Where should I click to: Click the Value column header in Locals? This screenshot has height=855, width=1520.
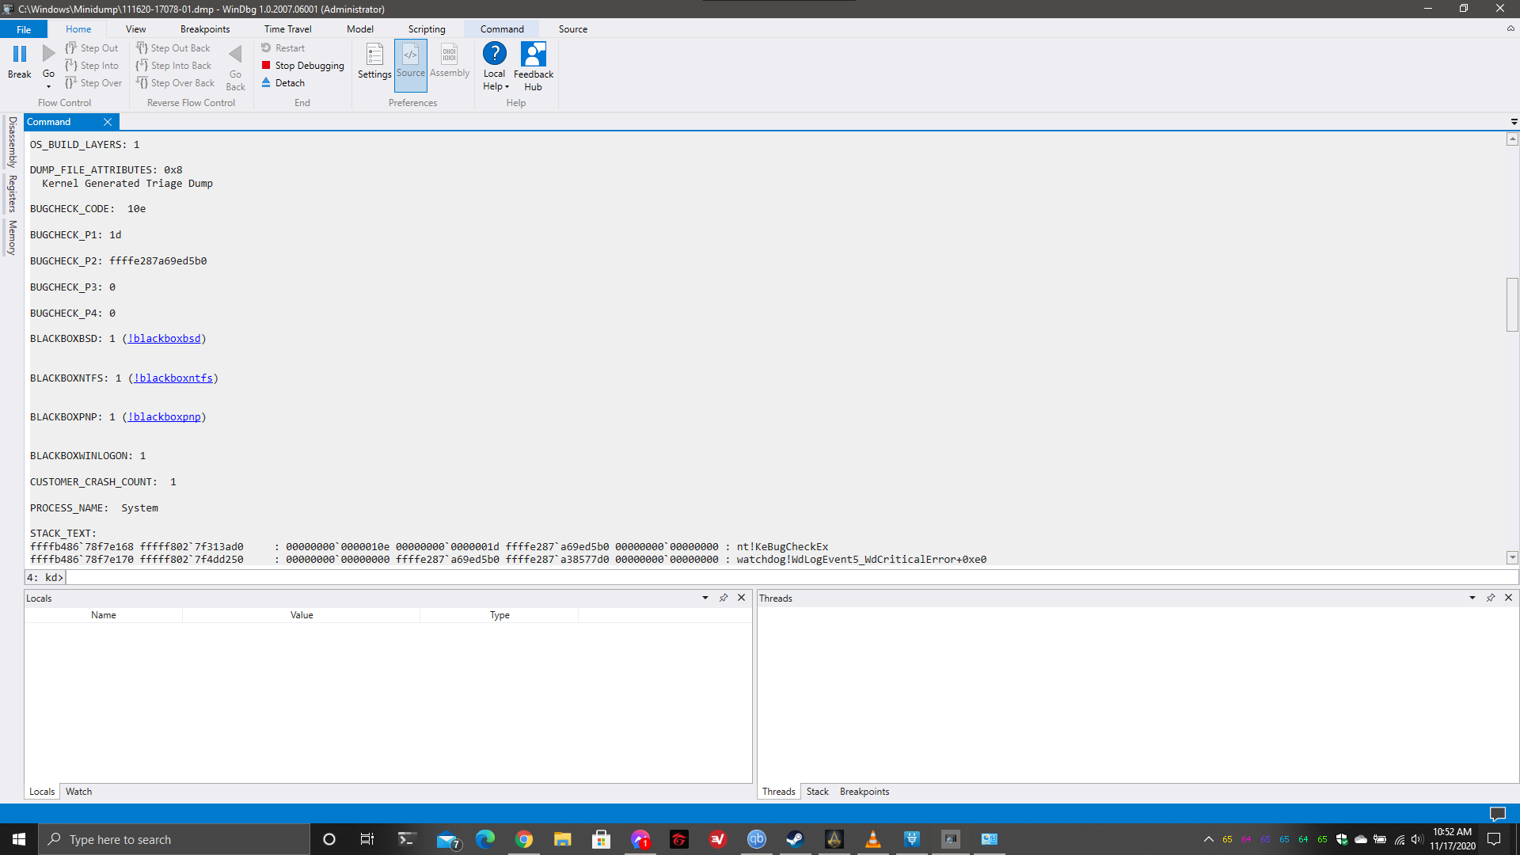pyautogui.click(x=302, y=615)
